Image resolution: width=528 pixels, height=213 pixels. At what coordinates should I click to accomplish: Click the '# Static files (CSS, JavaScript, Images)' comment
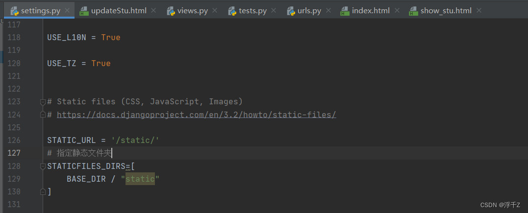(x=145, y=102)
